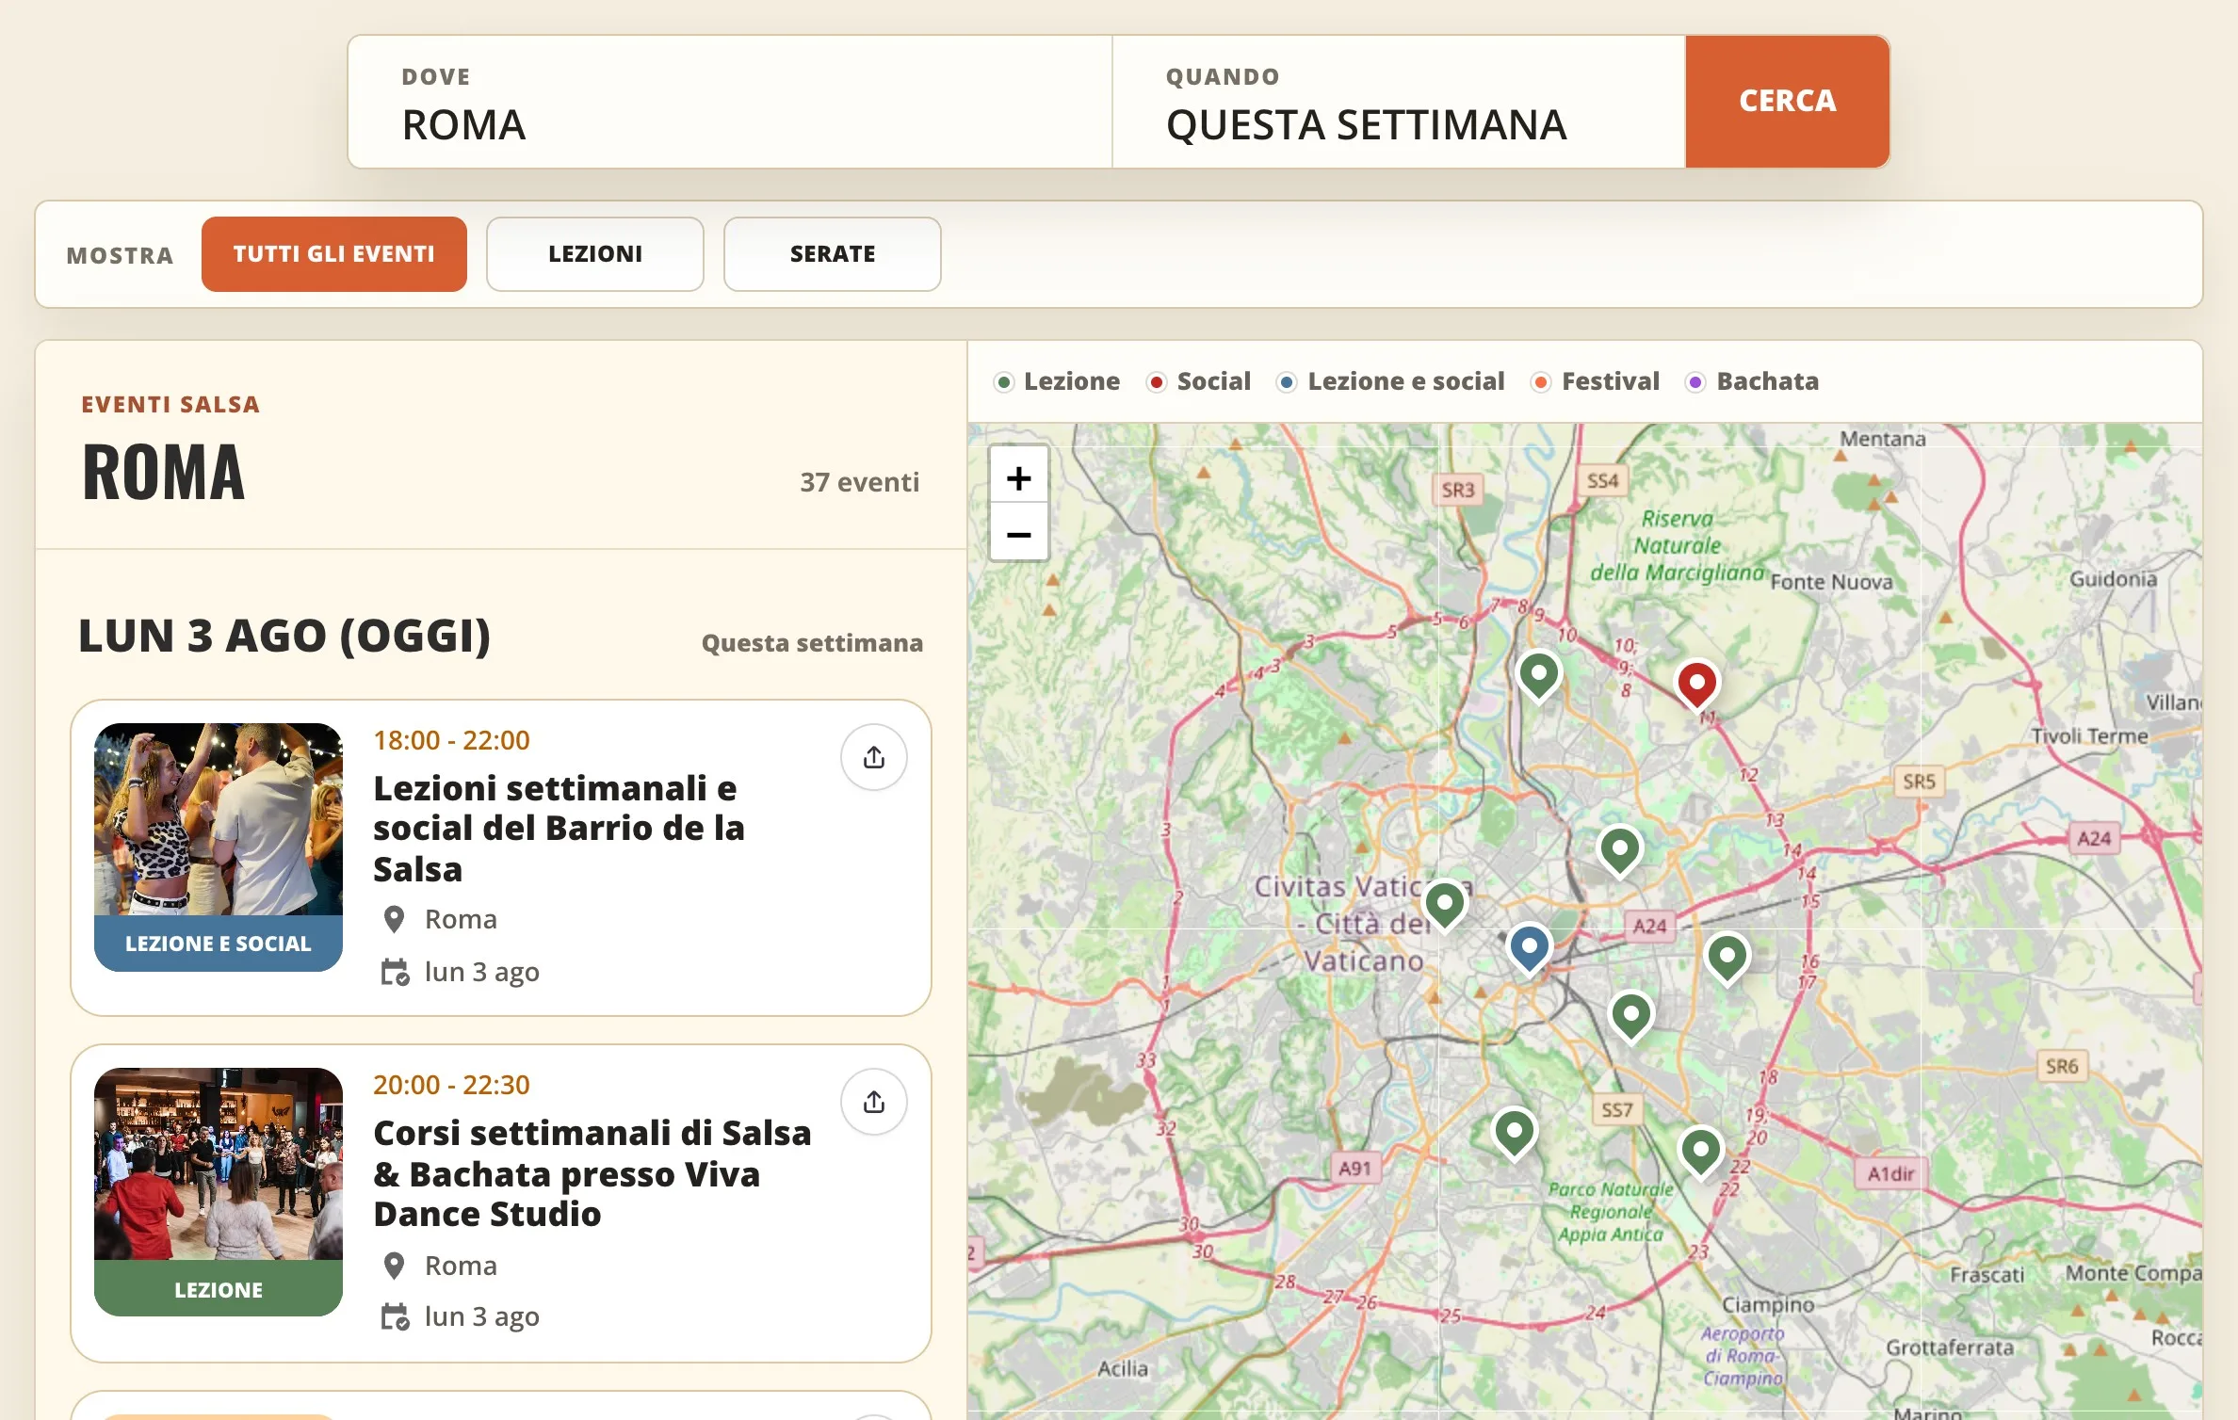Click the green pin right of SS7 label
The image size is (2238, 1420).
click(1701, 1152)
